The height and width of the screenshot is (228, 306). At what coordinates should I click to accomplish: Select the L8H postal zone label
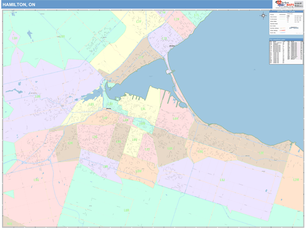pyautogui.click(x=175, y=119)
